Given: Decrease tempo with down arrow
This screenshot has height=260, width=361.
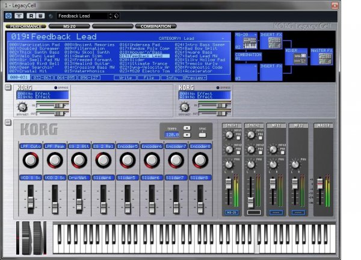Looking at the screenshot, I should [x=187, y=135].
